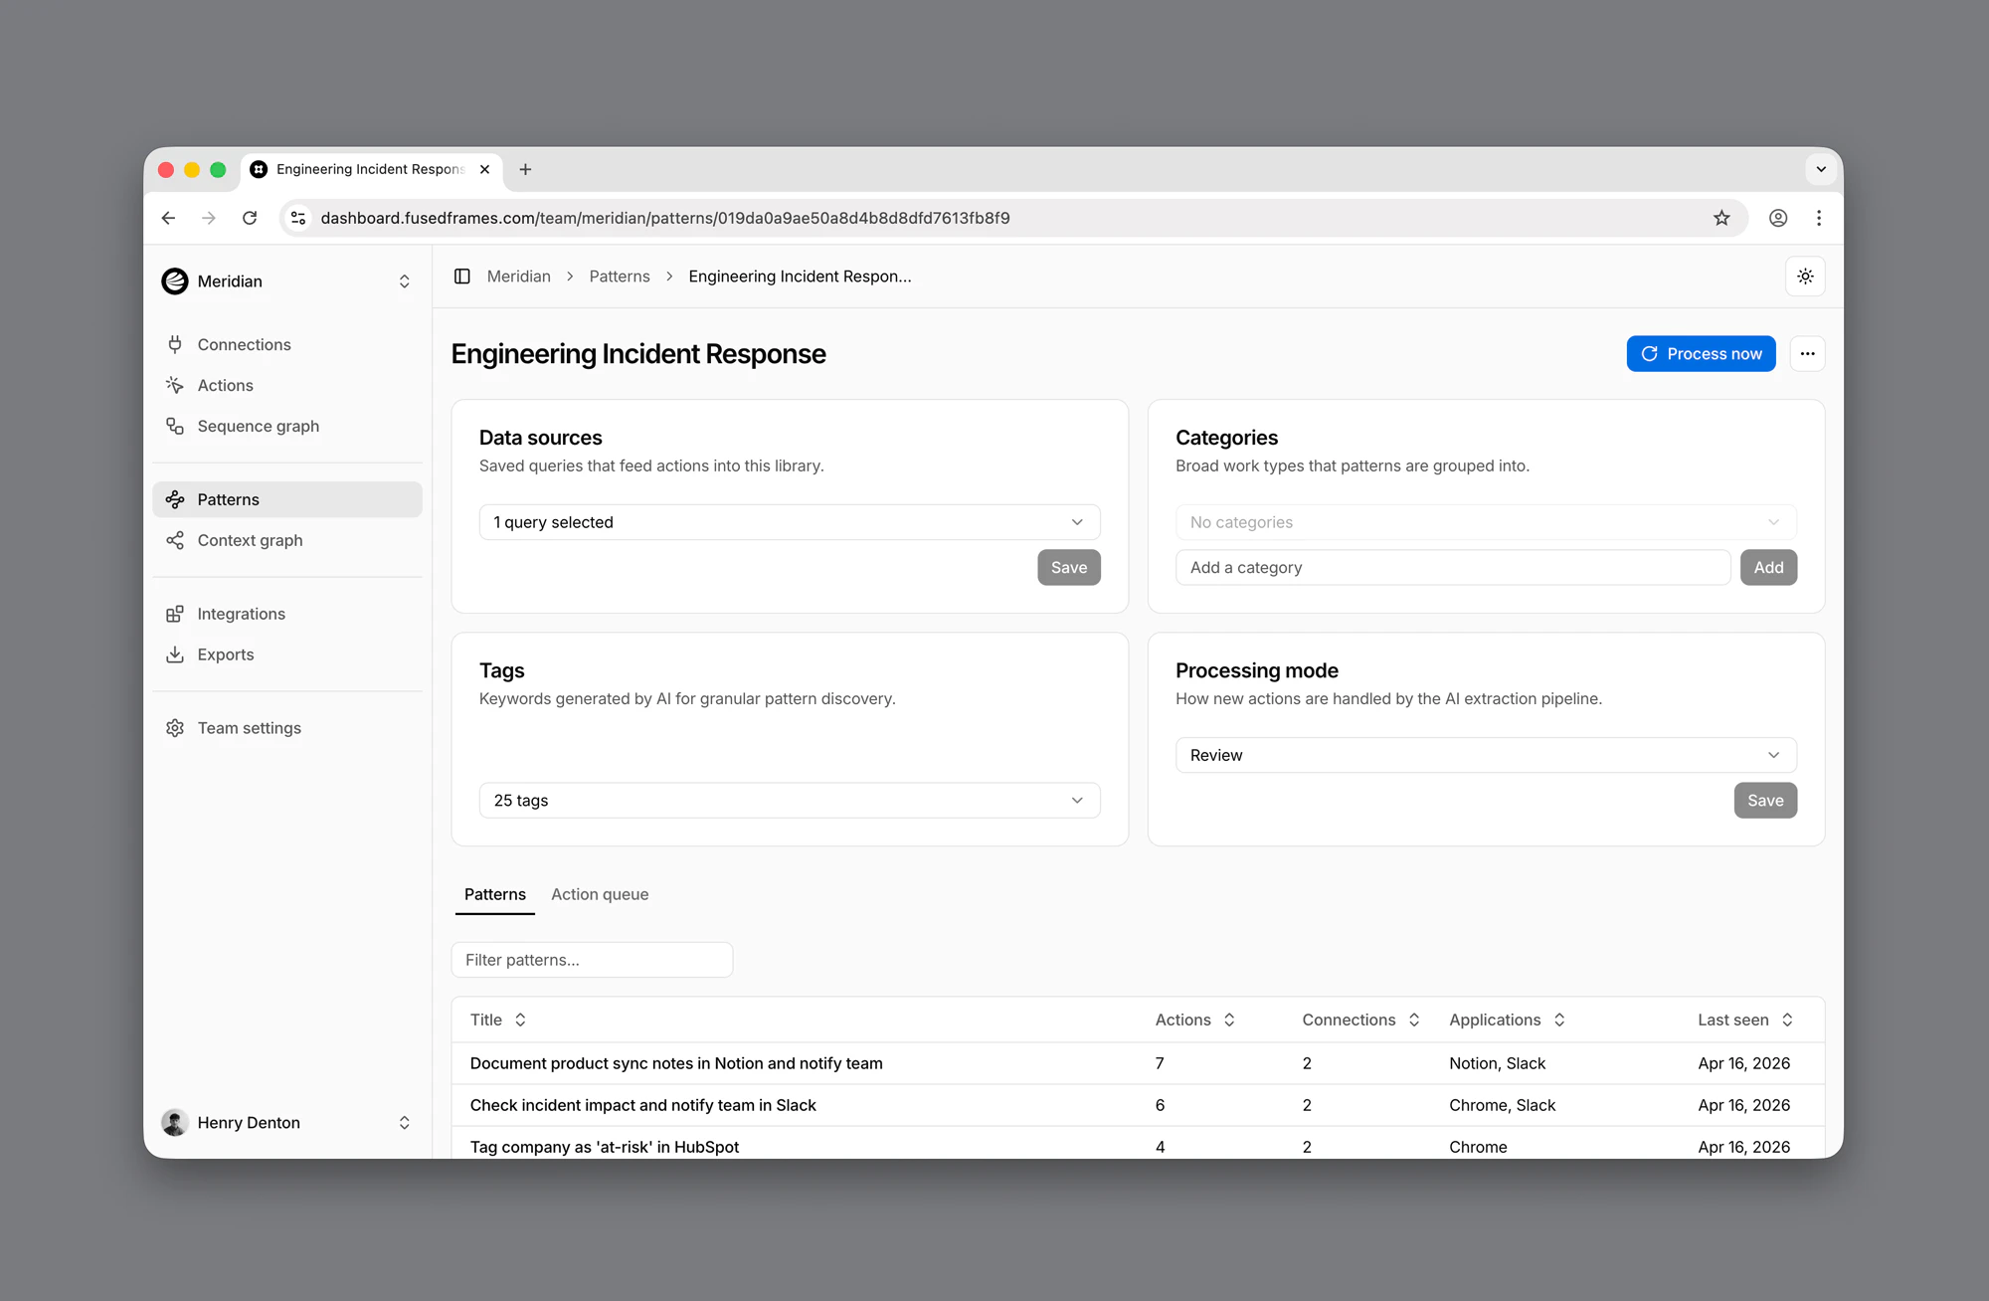Screen dimensions: 1989x1301
Task: Click the Exports download icon
Action: click(175, 654)
